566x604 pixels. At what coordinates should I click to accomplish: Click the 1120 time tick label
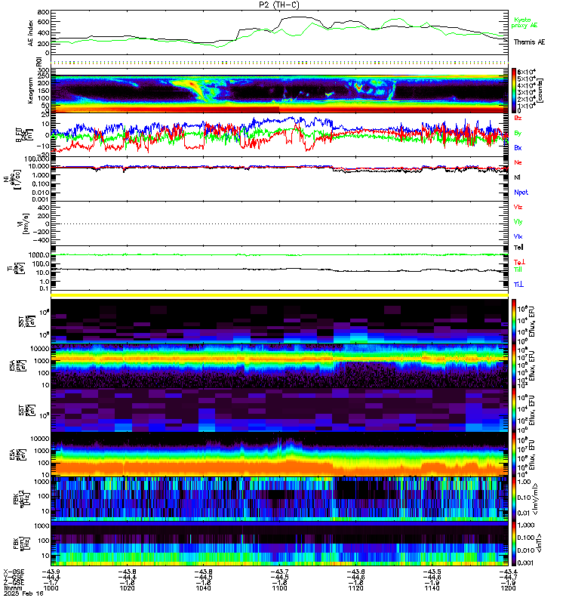click(x=355, y=588)
